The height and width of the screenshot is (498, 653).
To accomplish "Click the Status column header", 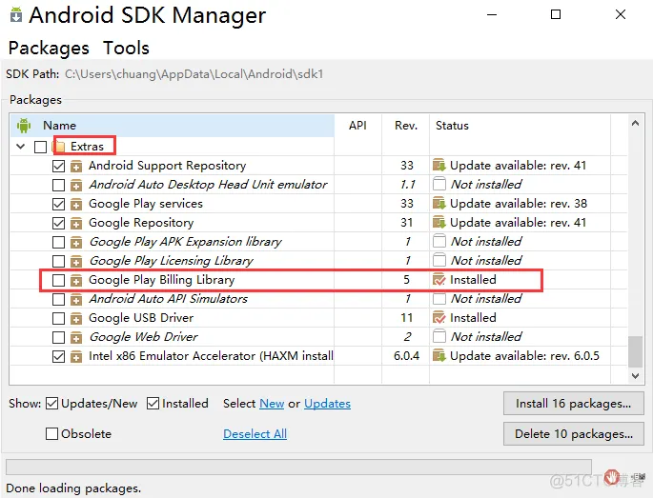I will pos(520,126).
